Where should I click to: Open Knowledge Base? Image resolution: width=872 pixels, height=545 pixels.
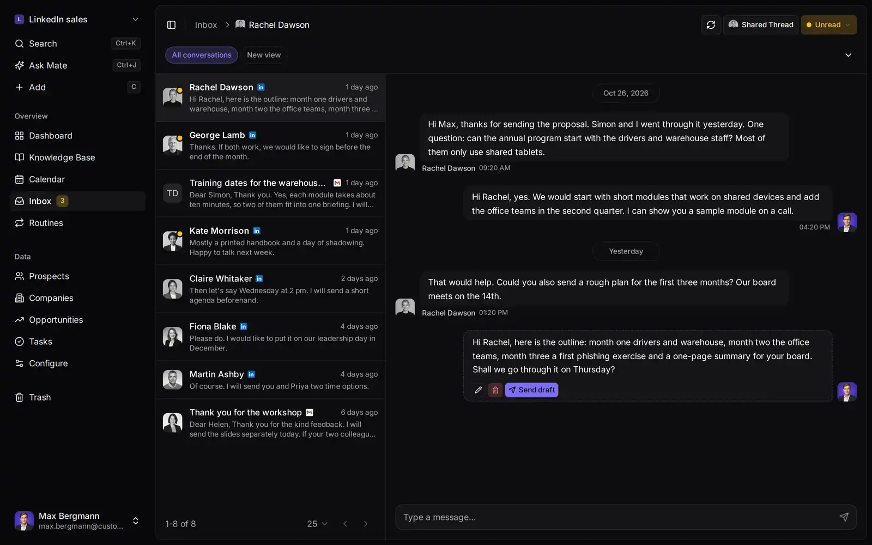point(77,158)
